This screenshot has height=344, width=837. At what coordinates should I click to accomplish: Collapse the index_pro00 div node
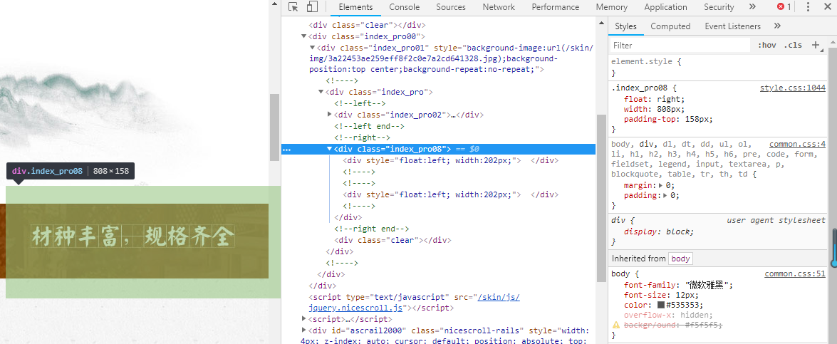tap(303, 36)
